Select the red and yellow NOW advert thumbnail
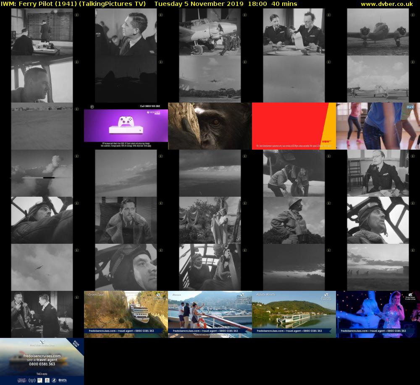This screenshot has height=385, width=420. 294,126
